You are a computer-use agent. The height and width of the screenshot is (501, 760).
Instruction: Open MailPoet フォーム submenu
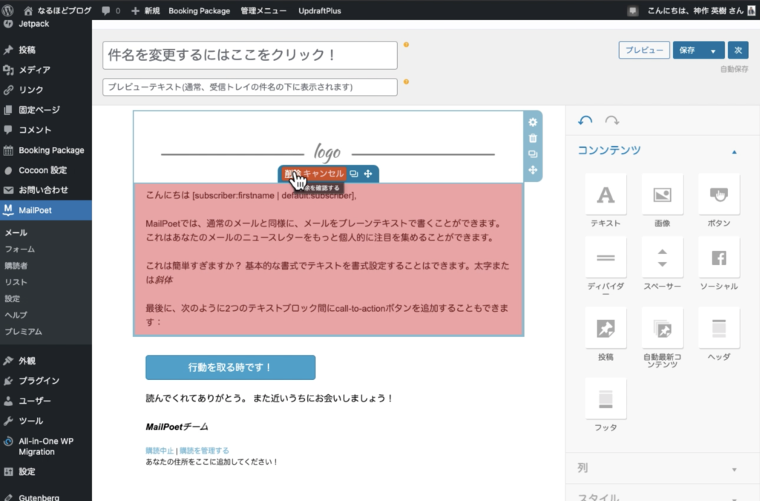(x=20, y=249)
